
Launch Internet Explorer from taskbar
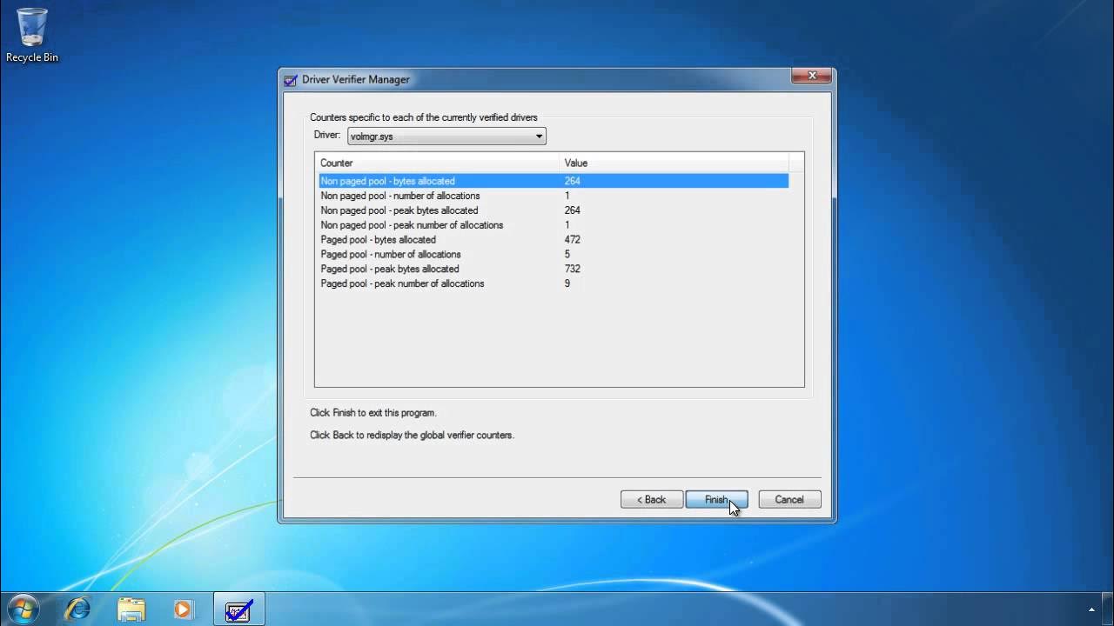click(77, 609)
